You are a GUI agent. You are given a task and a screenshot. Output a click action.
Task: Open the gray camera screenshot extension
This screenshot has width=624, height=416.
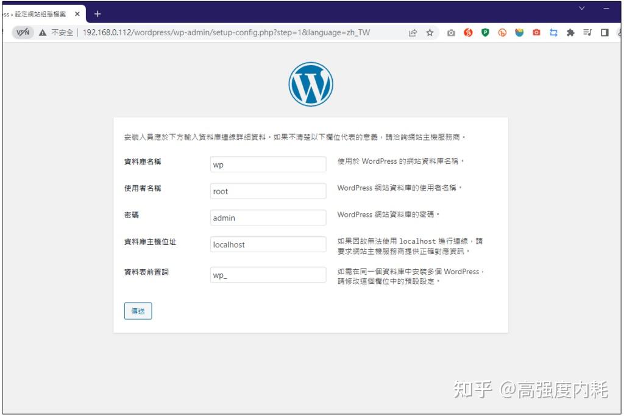click(451, 32)
